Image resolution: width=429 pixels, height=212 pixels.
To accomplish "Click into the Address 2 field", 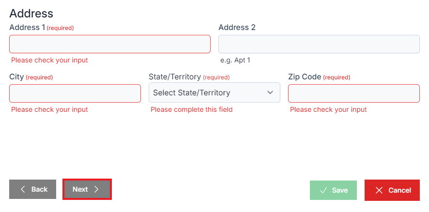I will tap(319, 44).
